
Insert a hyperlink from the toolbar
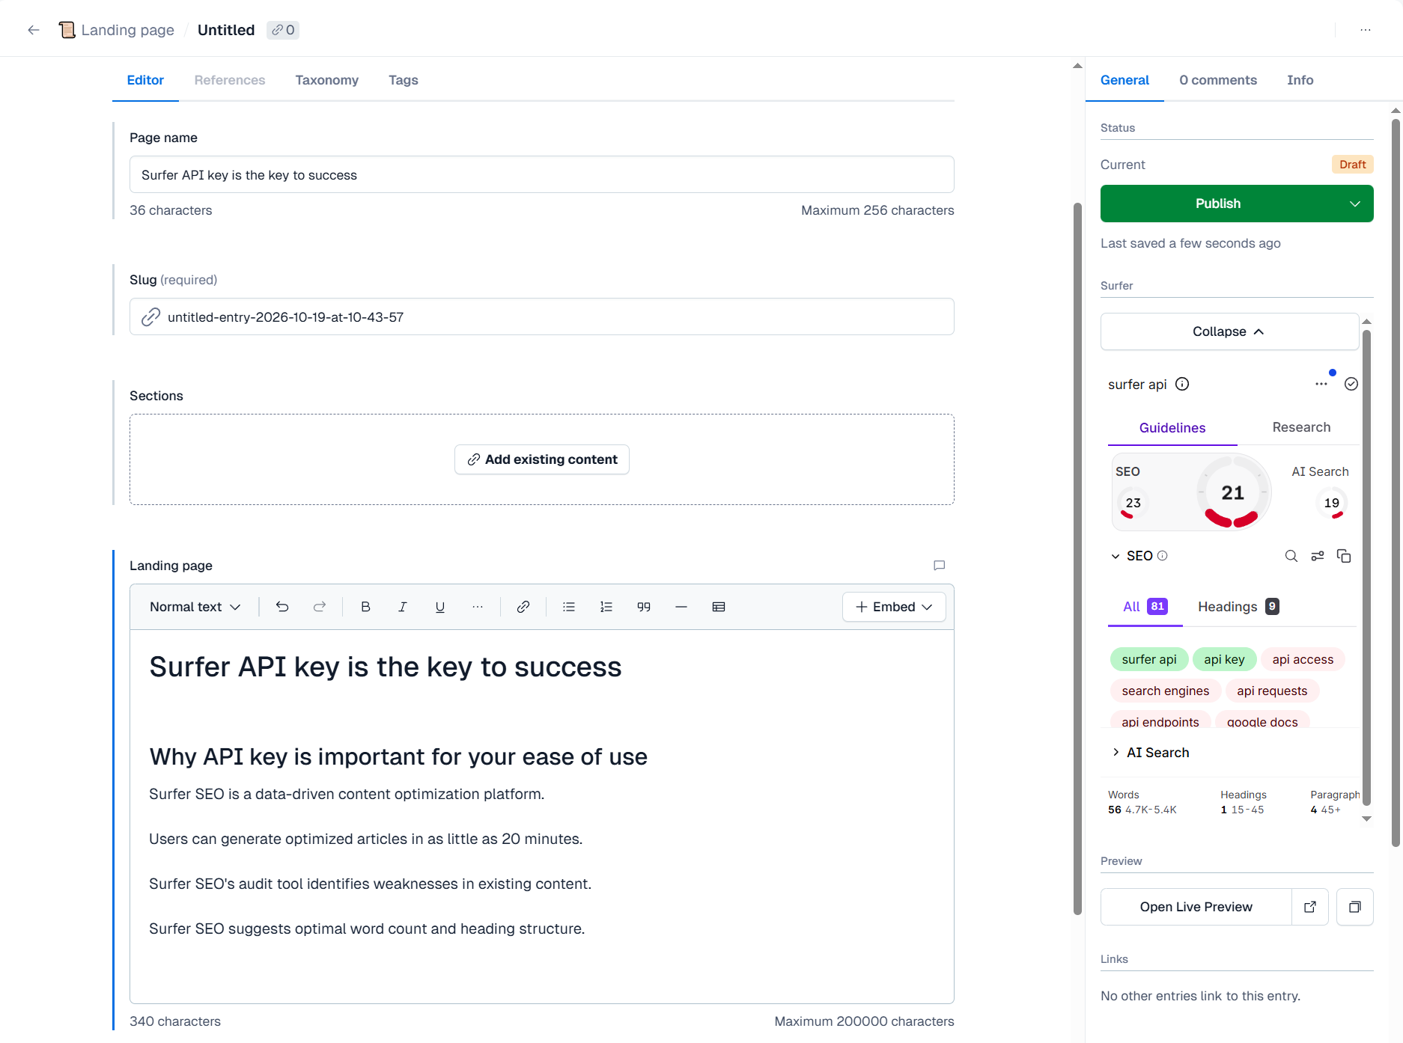click(x=523, y=607)
